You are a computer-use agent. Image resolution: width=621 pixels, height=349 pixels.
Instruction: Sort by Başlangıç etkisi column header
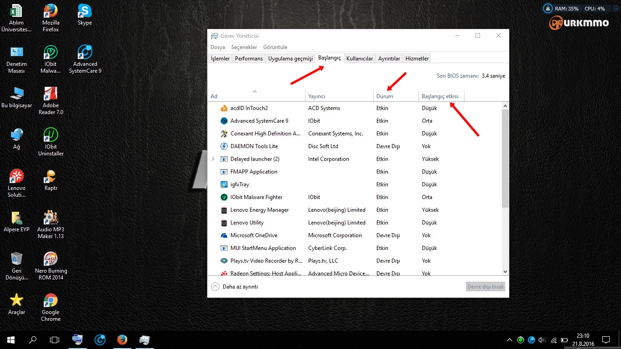tap(441, 95)
